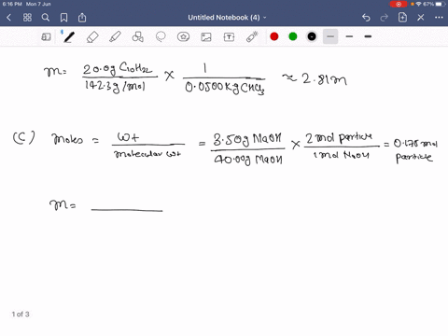Select the Eraser tool
The height and width of the screenshot is (336, 448).
tap(92, 37)
